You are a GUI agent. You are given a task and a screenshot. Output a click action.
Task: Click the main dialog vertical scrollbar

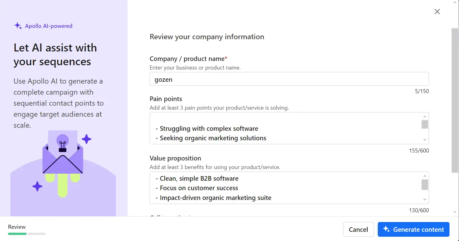click(x=455, y=101)
